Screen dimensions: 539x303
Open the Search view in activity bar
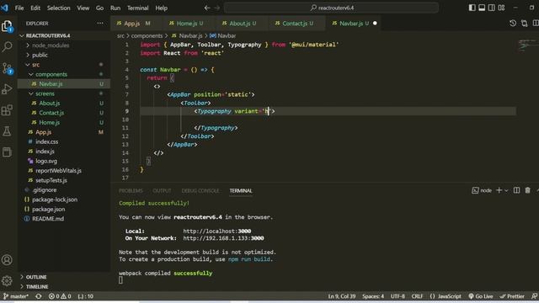pos(7,47)
